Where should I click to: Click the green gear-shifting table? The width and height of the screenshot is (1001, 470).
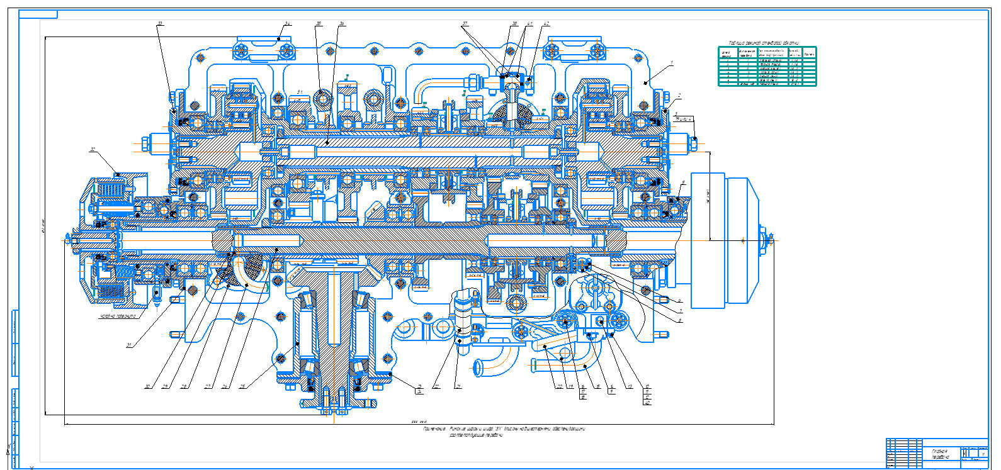click(x=767, y=66)
